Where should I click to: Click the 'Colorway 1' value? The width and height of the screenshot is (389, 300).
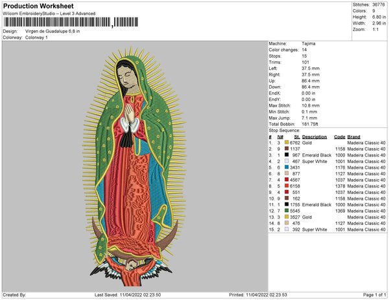tap(36, 37)
